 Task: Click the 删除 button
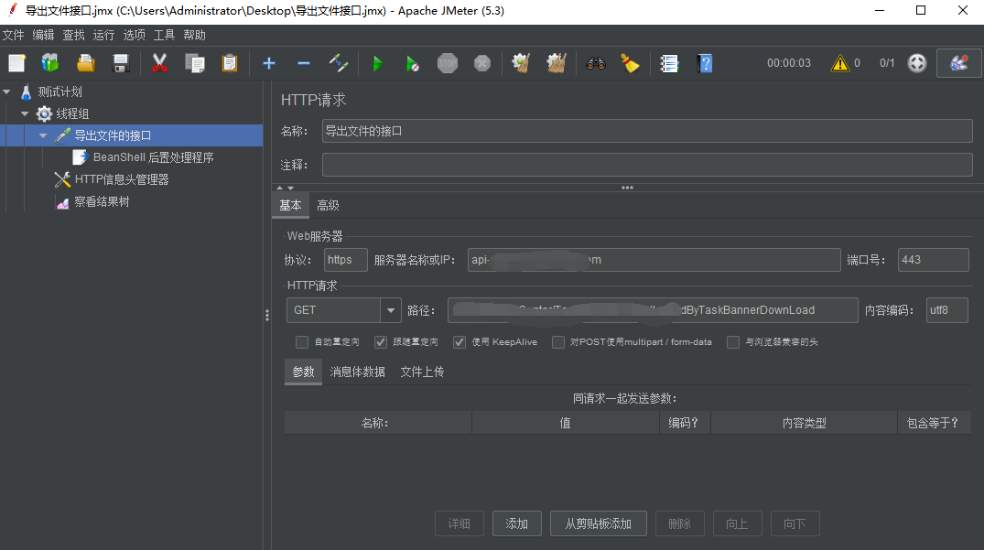pyautogui.click(x=679, y=523)
